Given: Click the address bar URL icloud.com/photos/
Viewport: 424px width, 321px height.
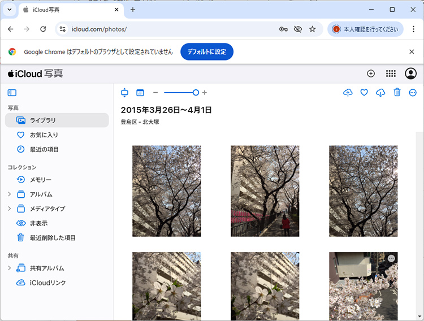Looking at the screenshot, I should point(99,29).
